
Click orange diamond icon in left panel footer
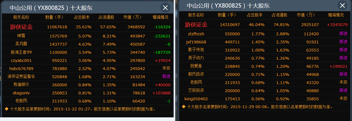point(7,109)
